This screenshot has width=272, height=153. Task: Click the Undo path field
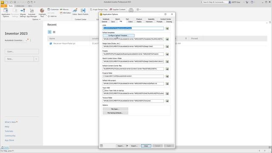[x=133, y=28]
